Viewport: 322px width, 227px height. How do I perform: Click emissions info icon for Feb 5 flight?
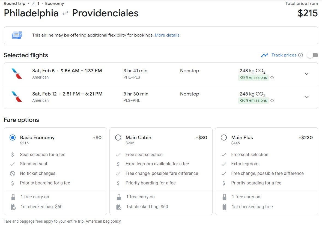point(272,78)
